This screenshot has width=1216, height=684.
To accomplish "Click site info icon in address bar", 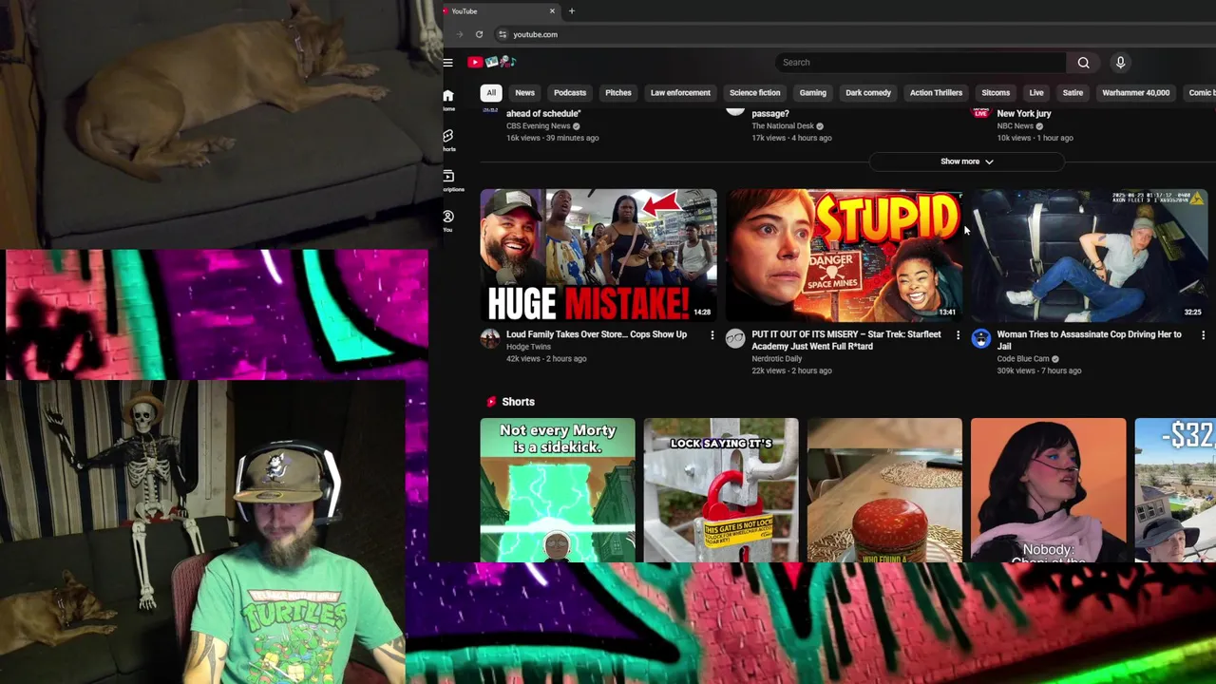I will coord(502,34).
